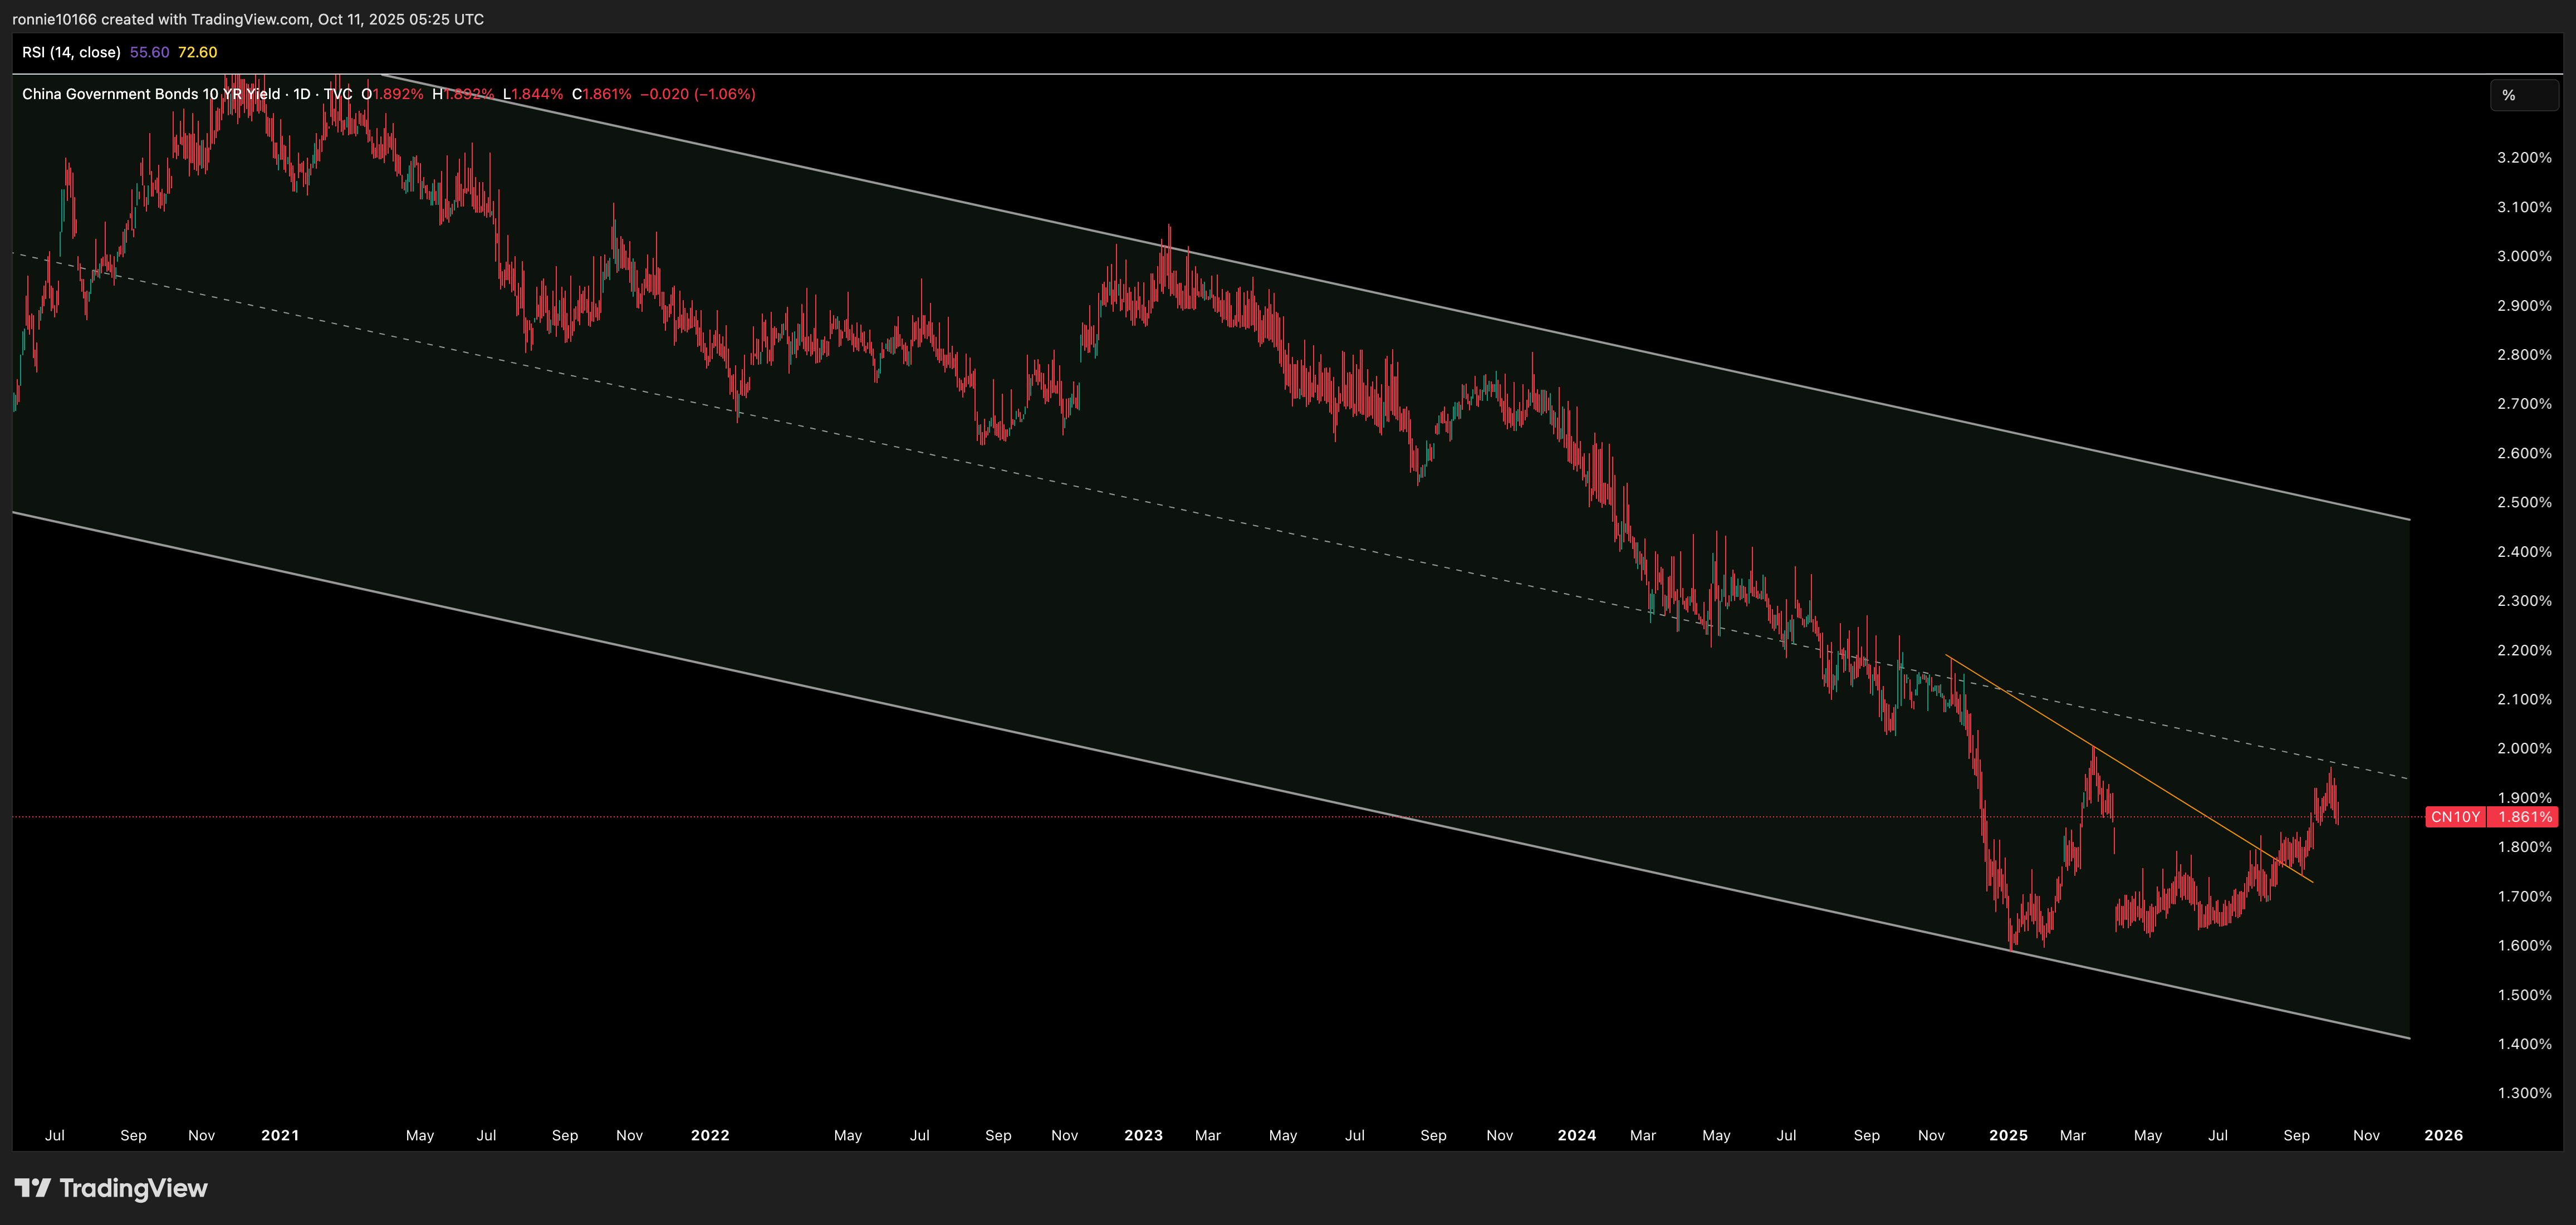Click the CN10Y symbol label tag
The width and height of the screenshot is (2576, 1225).
2455,817
